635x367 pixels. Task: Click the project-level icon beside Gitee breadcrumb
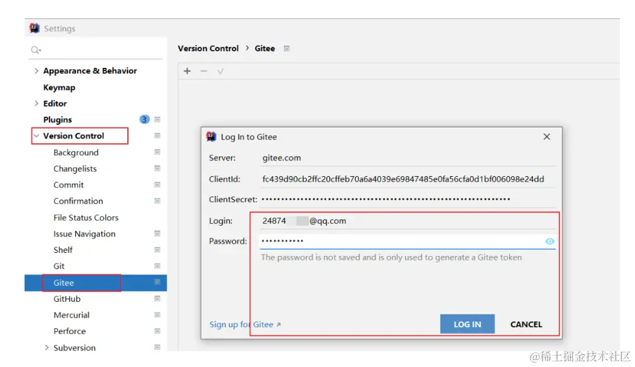tap(286, 49)
